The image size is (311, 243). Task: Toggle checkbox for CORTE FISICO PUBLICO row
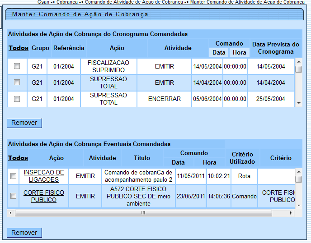tap(14, 196)
